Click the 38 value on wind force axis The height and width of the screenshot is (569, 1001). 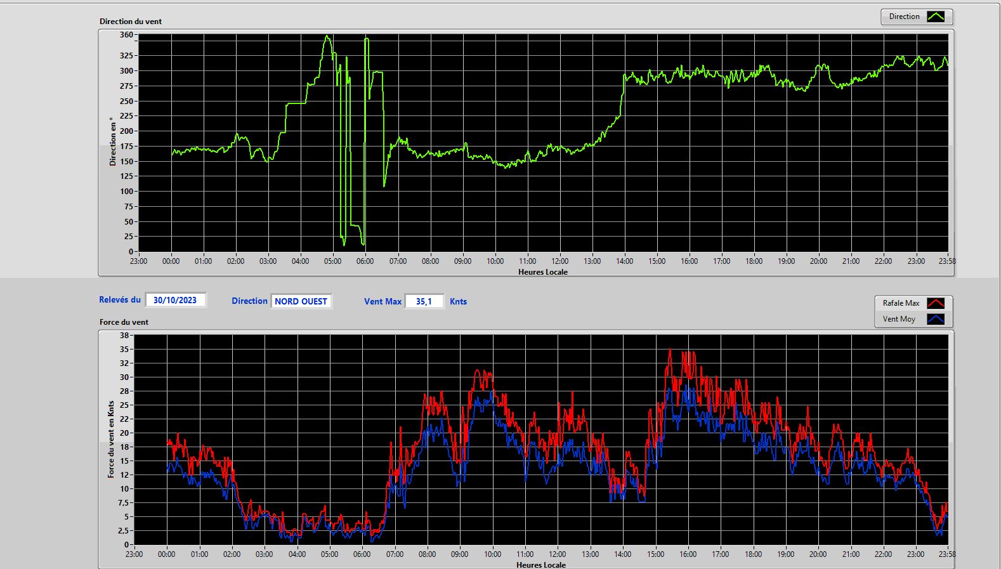coord(124,335)
